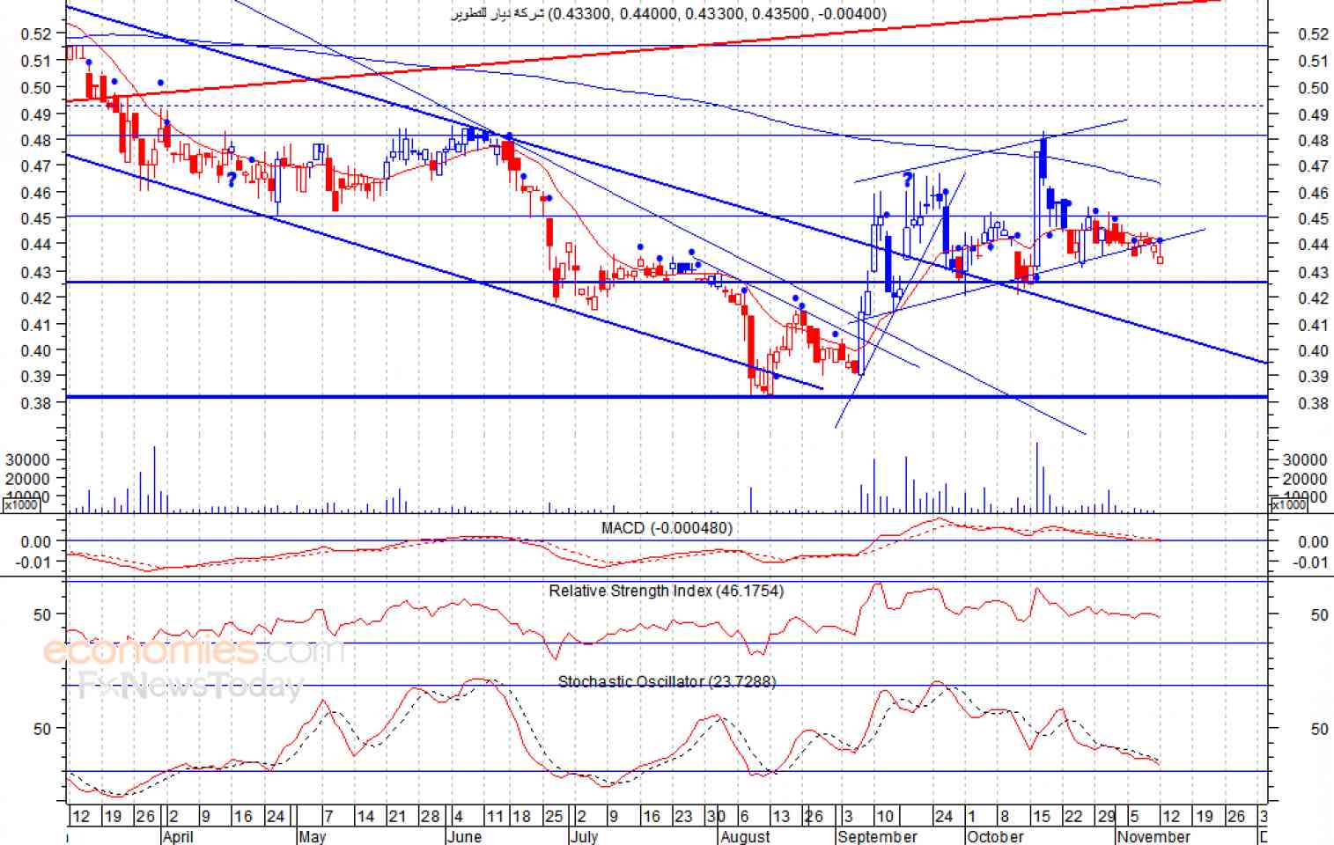This screenshot has width=1334, height=845.
Task: Click the MACD indicator label
Action: pyautogui.click(x=667, y=527)
